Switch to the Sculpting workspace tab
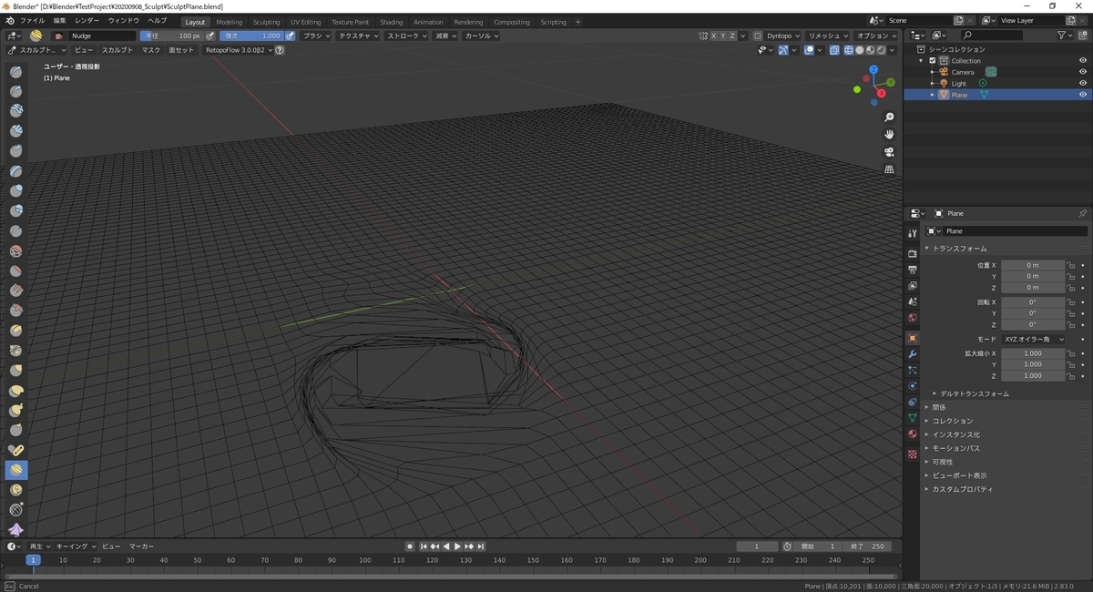The height and width of the screenshot is (592, 1093). (x=266, y=22)
